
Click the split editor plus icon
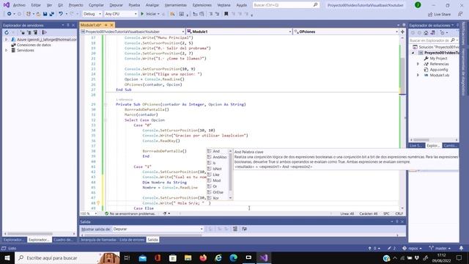402,32
